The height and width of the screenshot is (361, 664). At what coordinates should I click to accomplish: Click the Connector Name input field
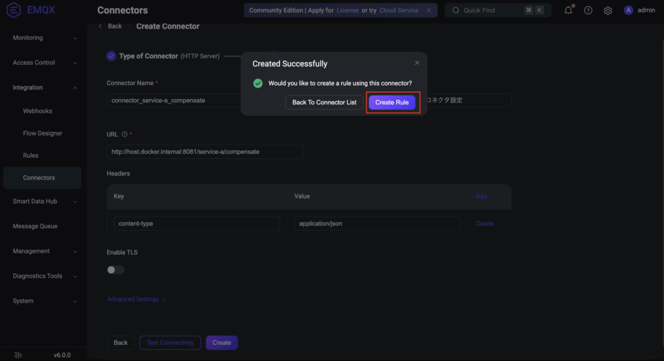175,100
